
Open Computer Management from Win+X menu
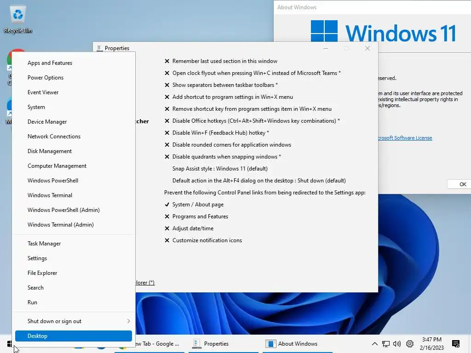pos(74,165)
